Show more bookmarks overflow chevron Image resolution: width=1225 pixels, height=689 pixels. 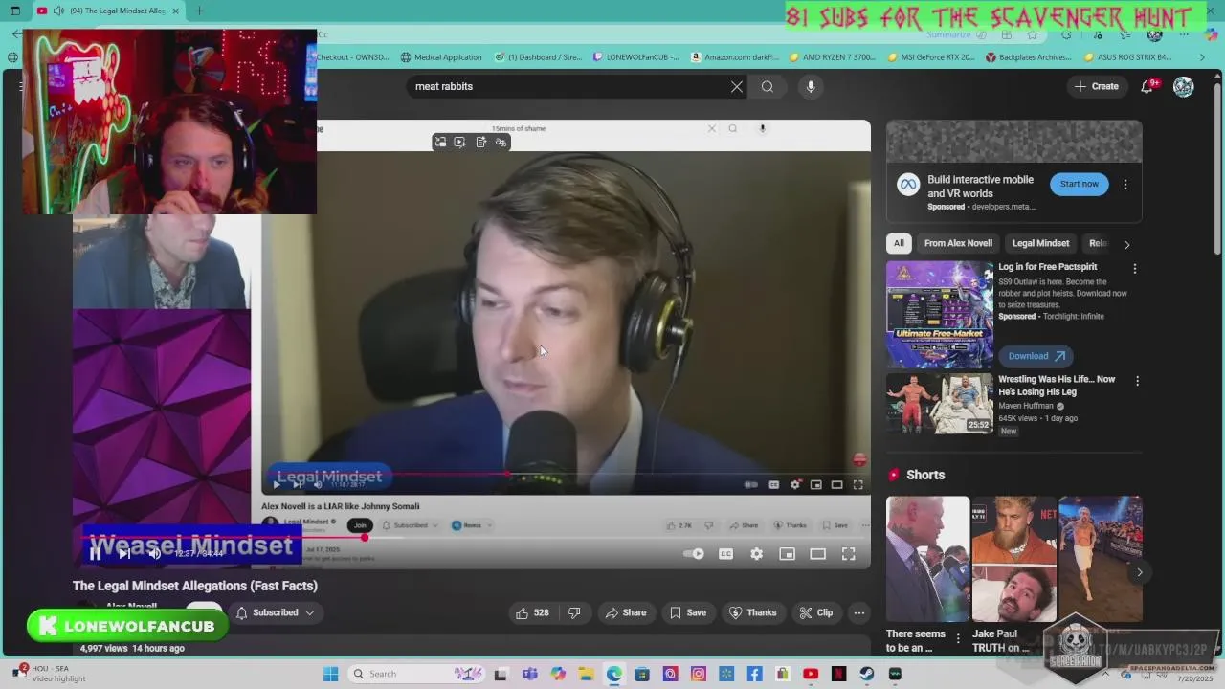point(1203,56)
